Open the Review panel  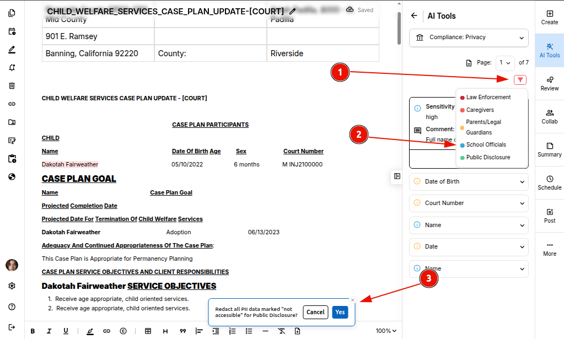[x=549, y=83]
